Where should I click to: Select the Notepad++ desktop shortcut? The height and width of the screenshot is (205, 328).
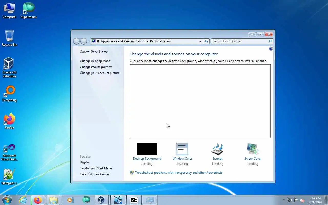pos(9,177)
